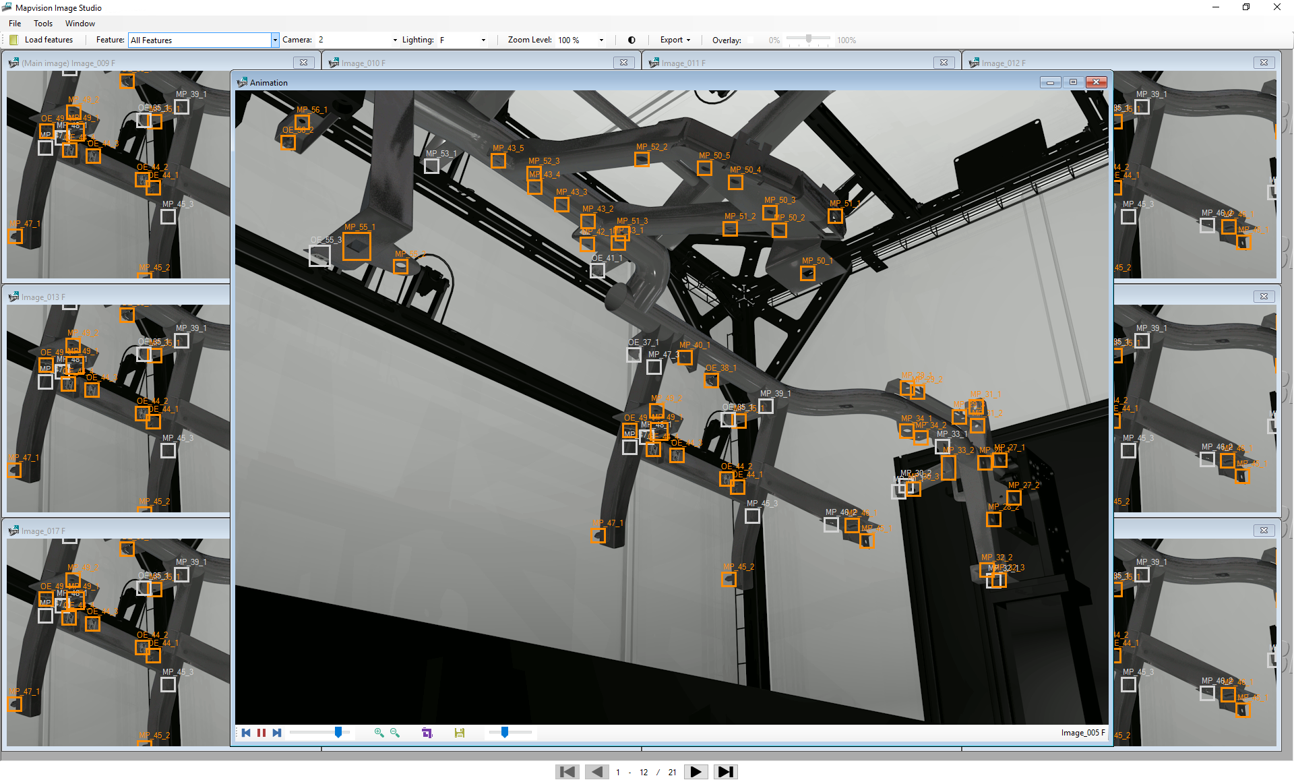The width and height of the screenshot is (1294, 782).
Task: Open the Feature dropdown showing All Features
Action: 204,40
